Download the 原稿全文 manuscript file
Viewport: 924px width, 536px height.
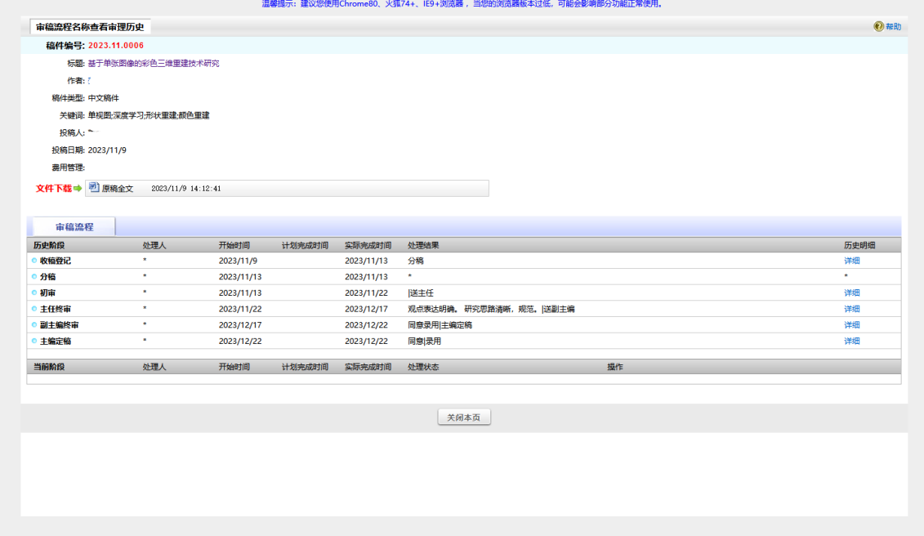(118, 189)
